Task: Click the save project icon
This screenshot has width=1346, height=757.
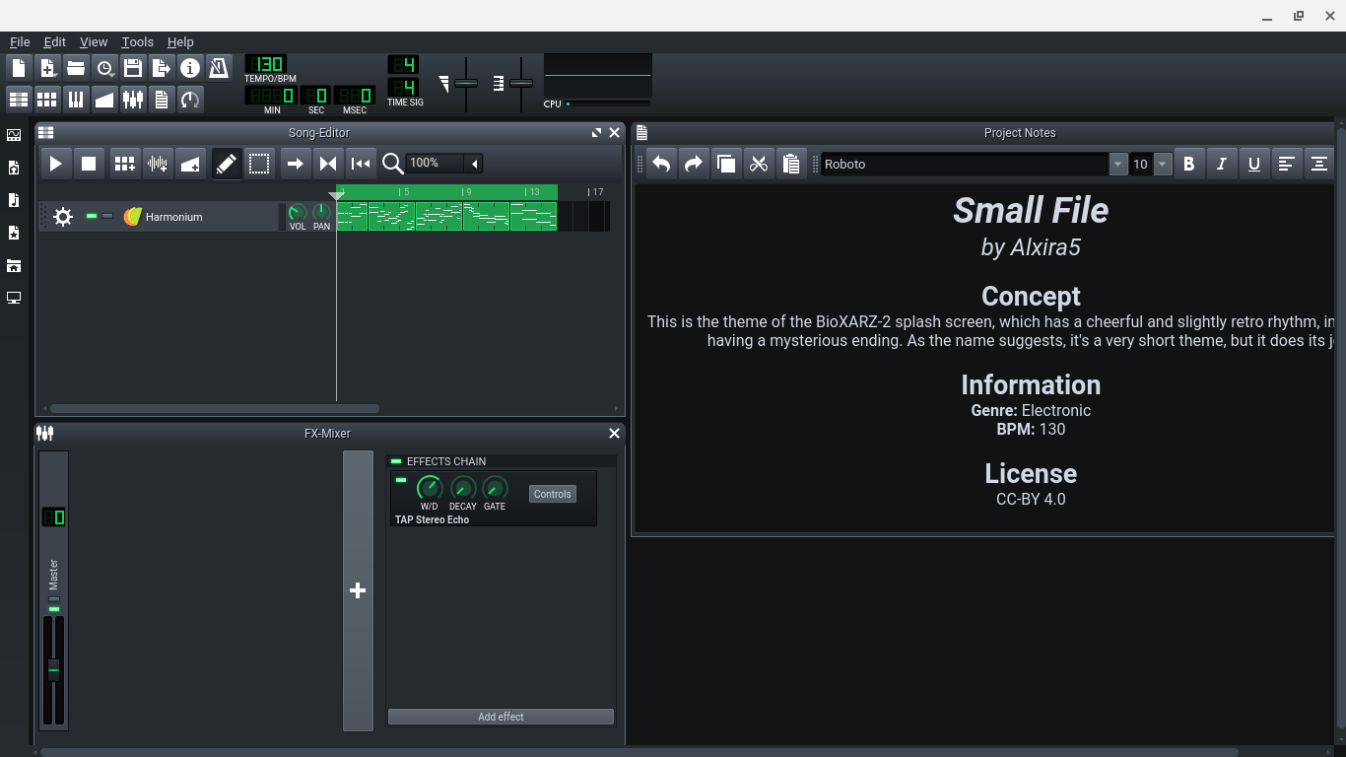Action: pos(133,68)
